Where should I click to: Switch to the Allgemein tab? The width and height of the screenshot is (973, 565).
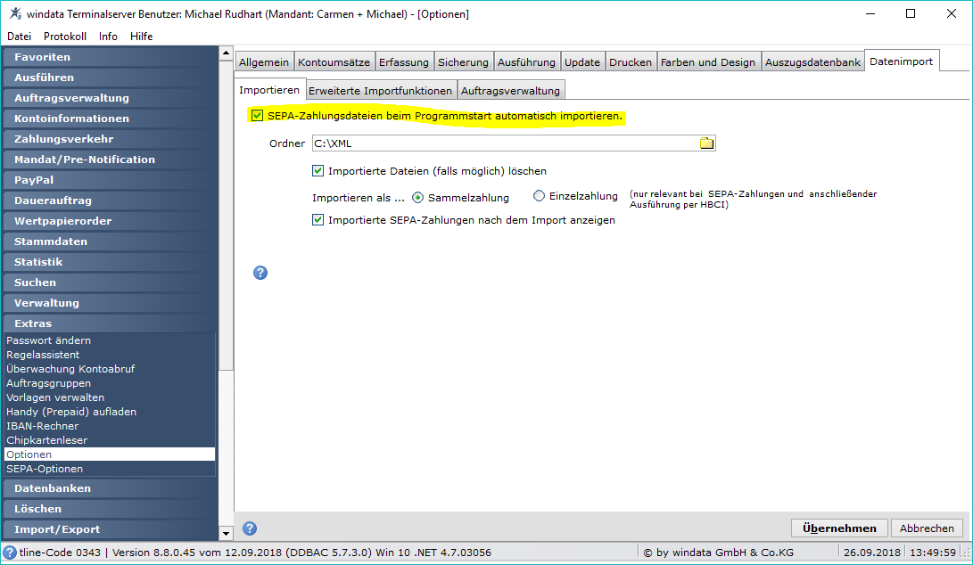click(264, 62)
